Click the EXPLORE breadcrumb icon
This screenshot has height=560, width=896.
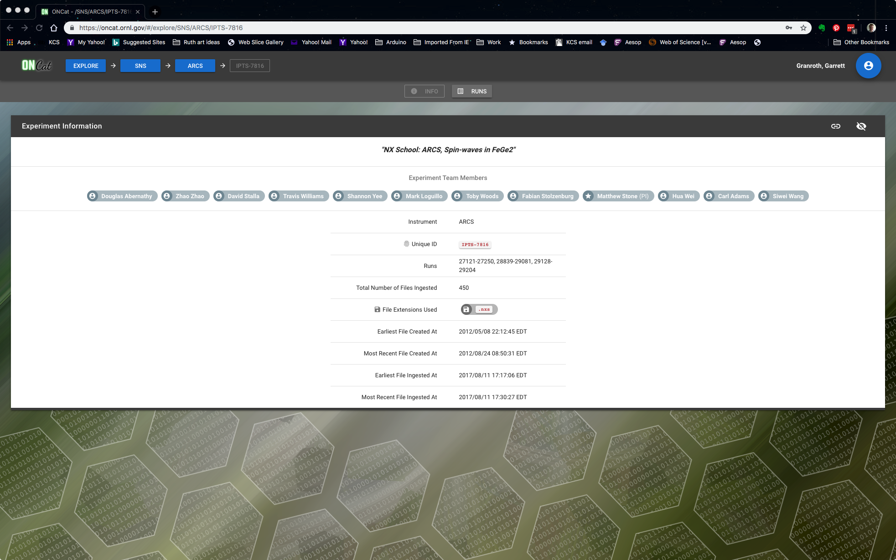[x=86, y=65]
